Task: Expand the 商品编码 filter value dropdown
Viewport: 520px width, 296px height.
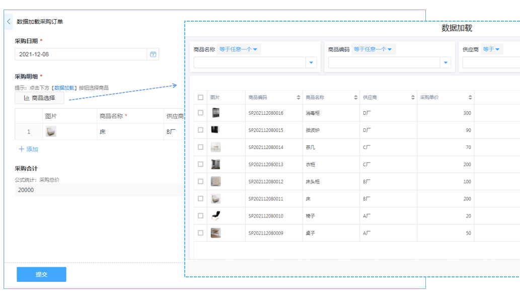Action: 445,63
